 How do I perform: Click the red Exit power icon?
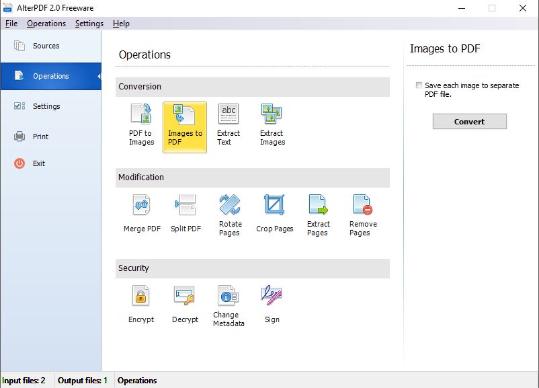[19, 163]
